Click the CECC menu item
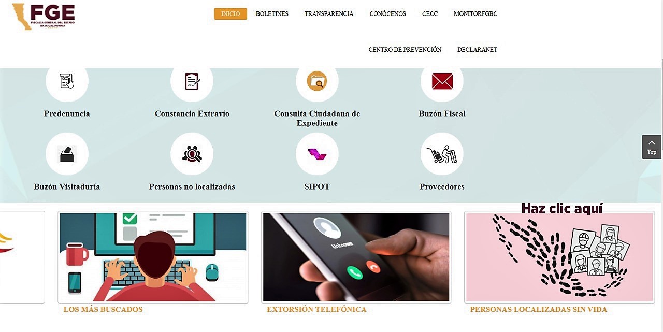The image size is (663, 332). click(x=430, y=14)
